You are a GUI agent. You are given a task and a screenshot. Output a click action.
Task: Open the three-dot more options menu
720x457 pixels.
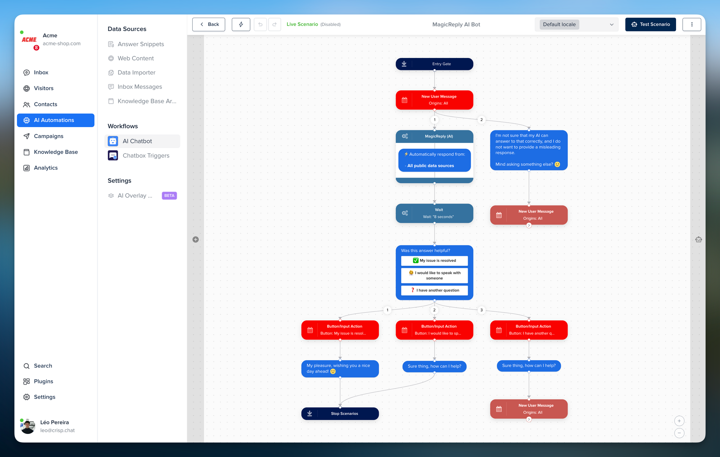coord(692,24)
